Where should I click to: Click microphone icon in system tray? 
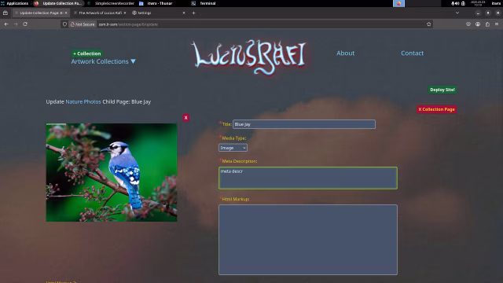[453, 3]
